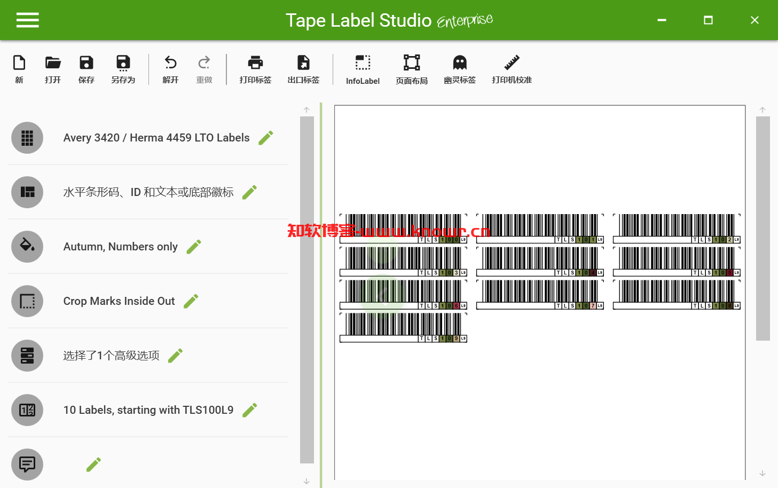The image size is (778, 488).
Task: Minimize the Tape Label Studio window
Action: [x=662, y=20]
